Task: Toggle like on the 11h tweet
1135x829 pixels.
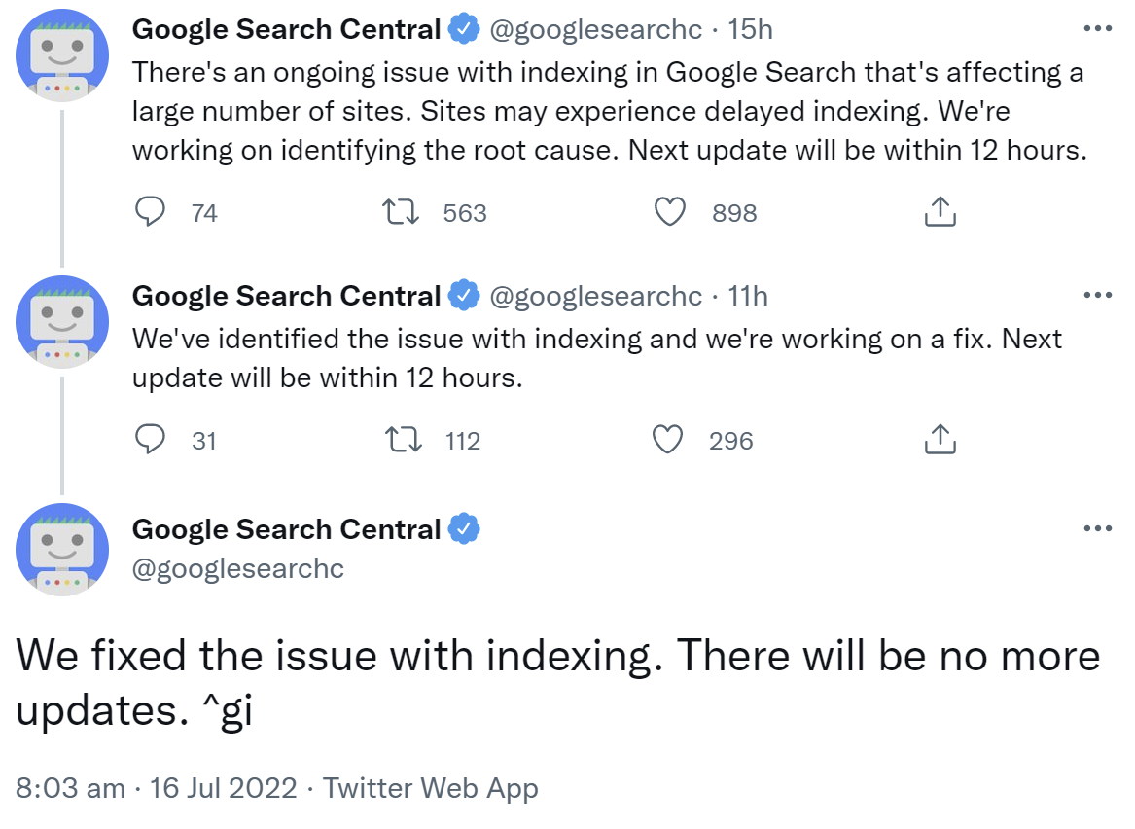Action: 670,440
